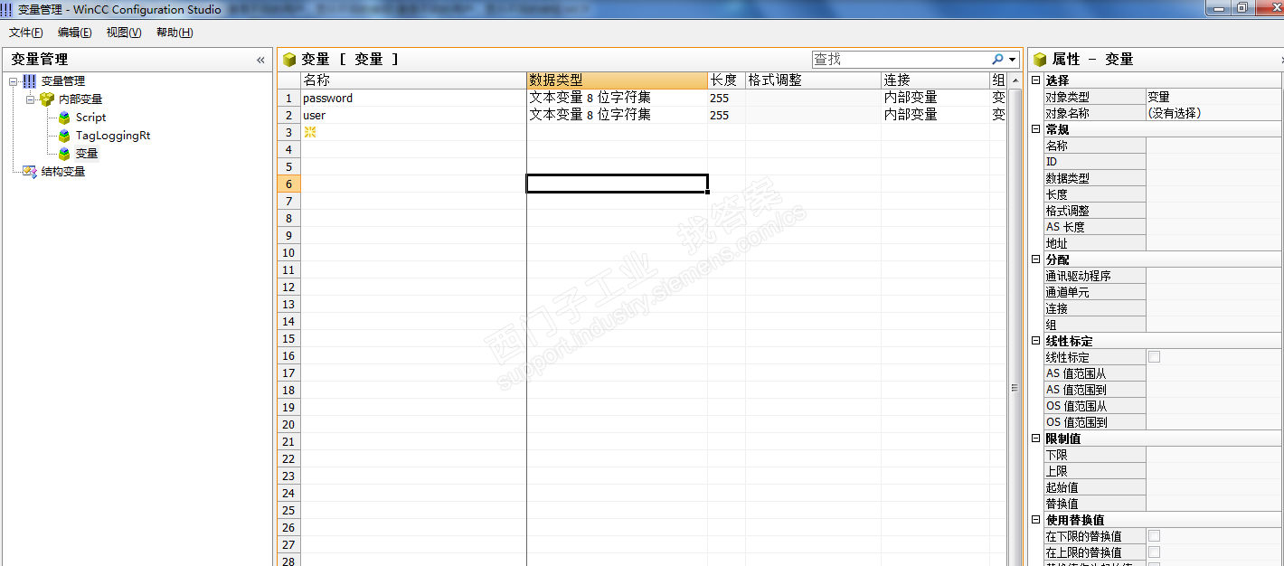Click the cube icon beside 变量 [ 变量 ] header

click(289, 60)
